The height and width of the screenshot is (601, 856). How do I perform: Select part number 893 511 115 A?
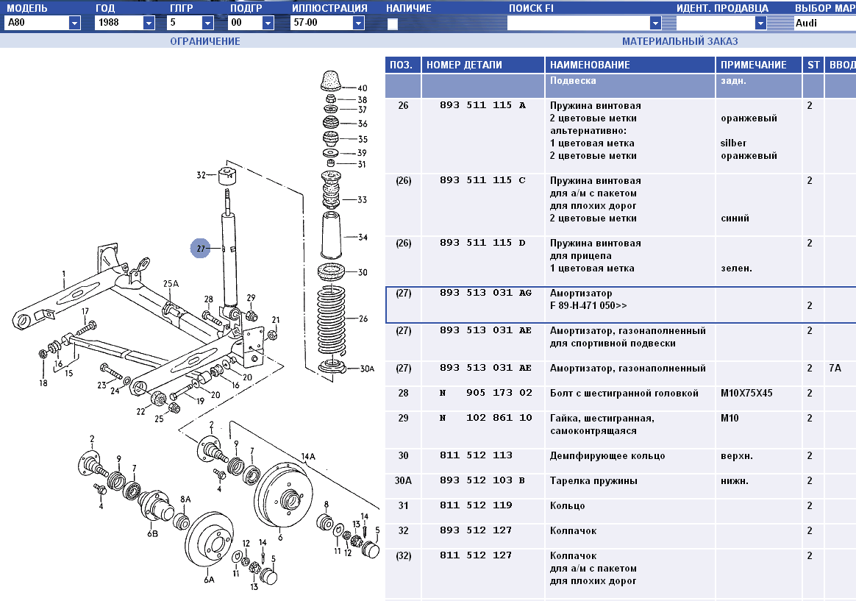click(482, 105)
